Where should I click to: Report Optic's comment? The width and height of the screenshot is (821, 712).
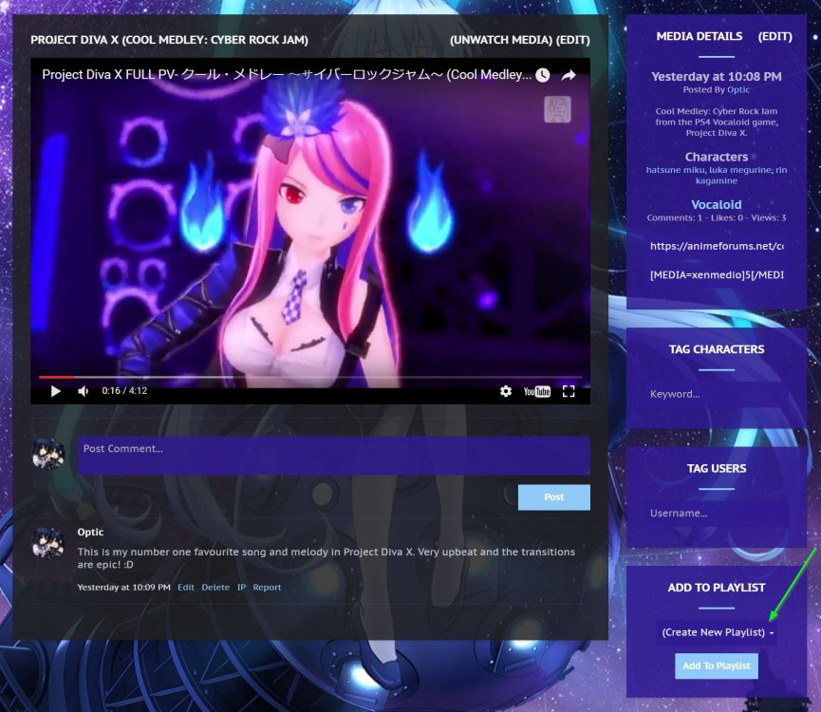tap(267, 588)
